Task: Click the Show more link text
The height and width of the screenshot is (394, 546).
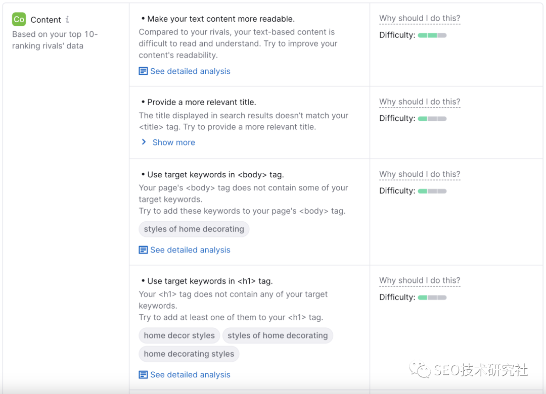Action: [x=173, y=142]
